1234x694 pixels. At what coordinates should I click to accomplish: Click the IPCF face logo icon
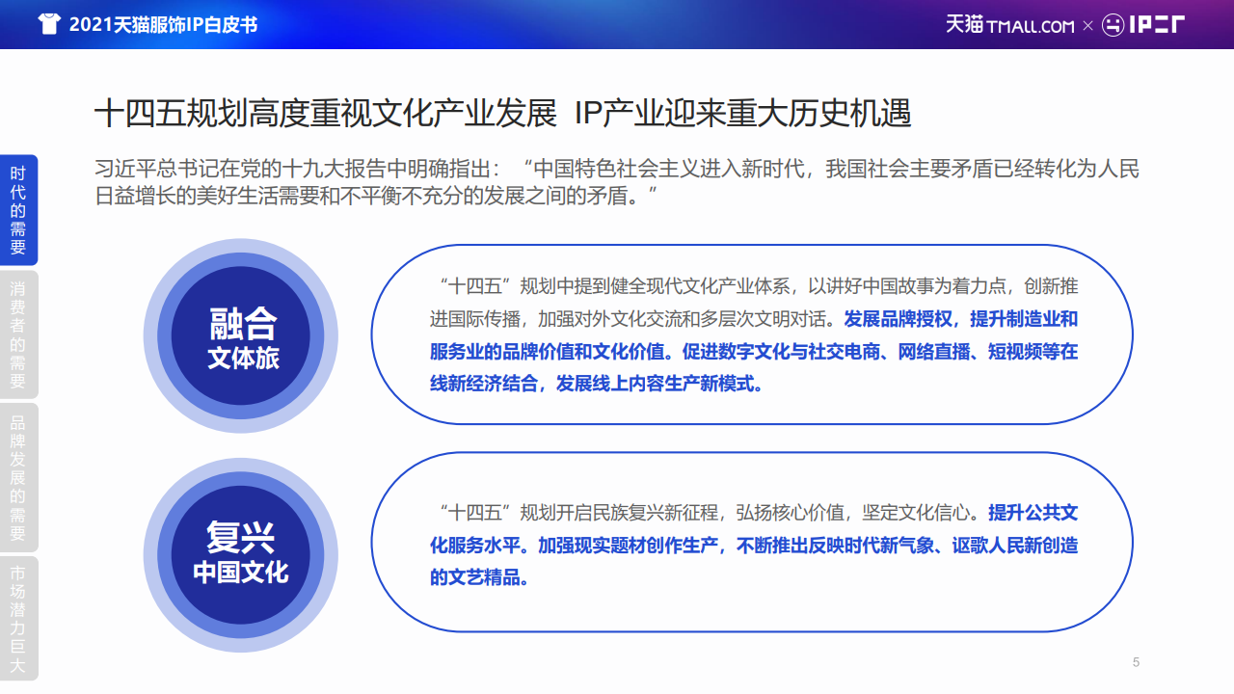coord(1113,25)
